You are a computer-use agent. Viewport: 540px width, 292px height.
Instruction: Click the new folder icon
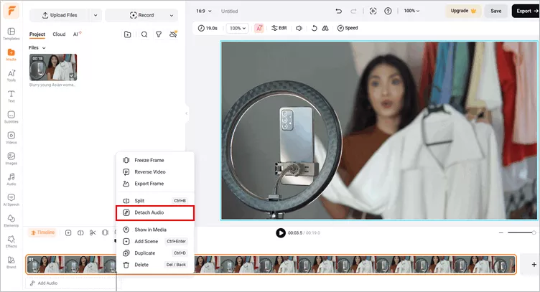click(127, 34)
